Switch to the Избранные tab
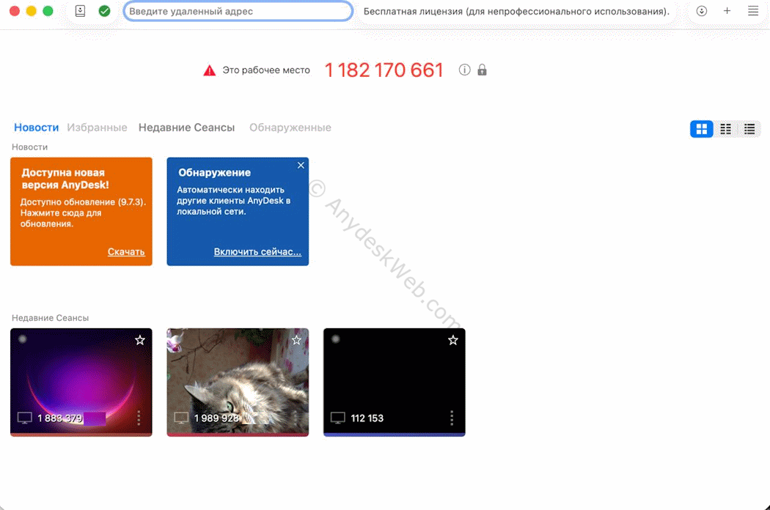 98,127
